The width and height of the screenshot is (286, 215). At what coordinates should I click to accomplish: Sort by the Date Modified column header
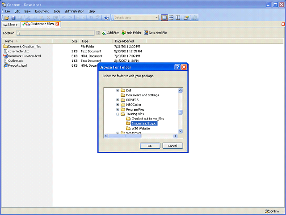click(129, 41)
